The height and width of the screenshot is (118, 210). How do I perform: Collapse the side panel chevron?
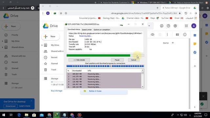click(x=195, y=107)
